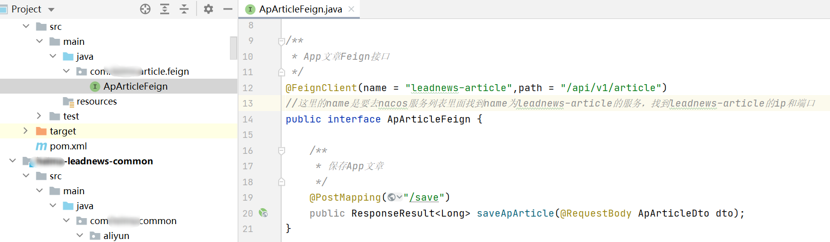
Task: Select the pom.xml Maven file
Action: [68, 146]
